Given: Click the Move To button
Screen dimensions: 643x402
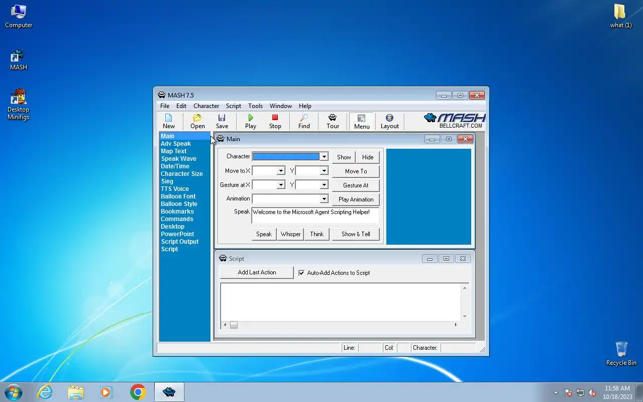Looking at the screenshot, I should click(356, 171).
